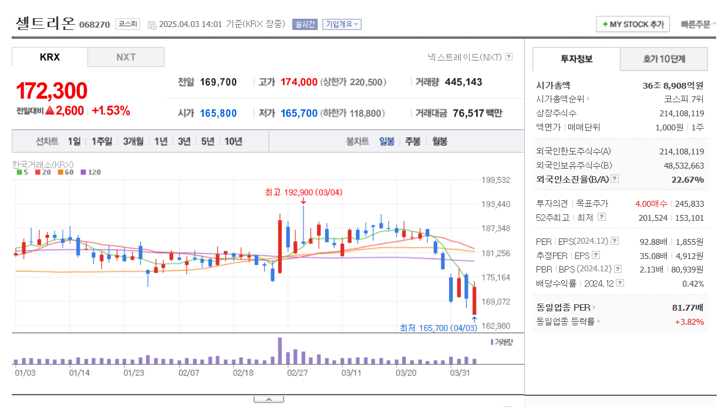
Task: Open help icon beside PBR BPS(2024.12)
Action: pyautogui.click(x=618, y=269)
